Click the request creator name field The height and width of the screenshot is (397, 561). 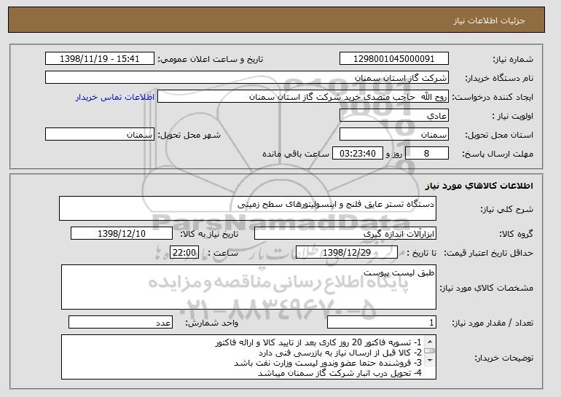click(x=303, y=97)
